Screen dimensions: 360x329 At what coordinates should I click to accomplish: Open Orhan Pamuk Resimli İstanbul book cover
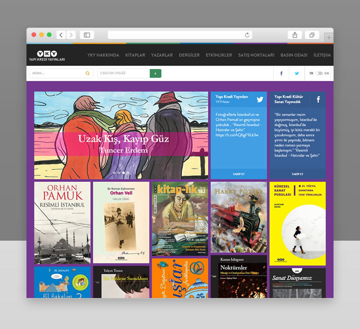[62, 223]
